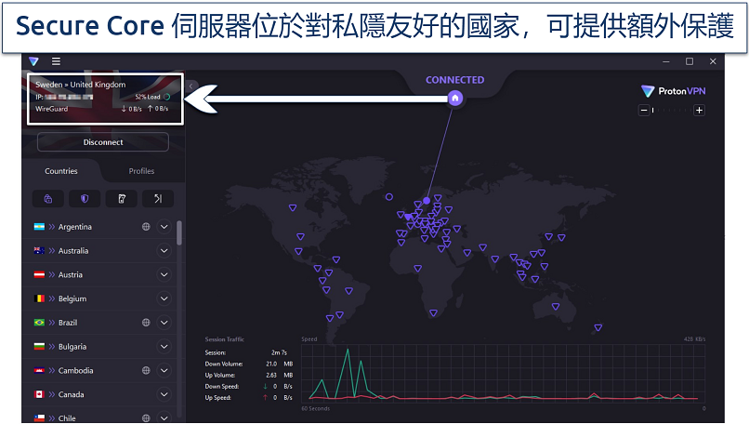Image resolution: width=749 pixels, height=424 pixels.
Task: Expand the Australia server list
Action: coord(164,251)
